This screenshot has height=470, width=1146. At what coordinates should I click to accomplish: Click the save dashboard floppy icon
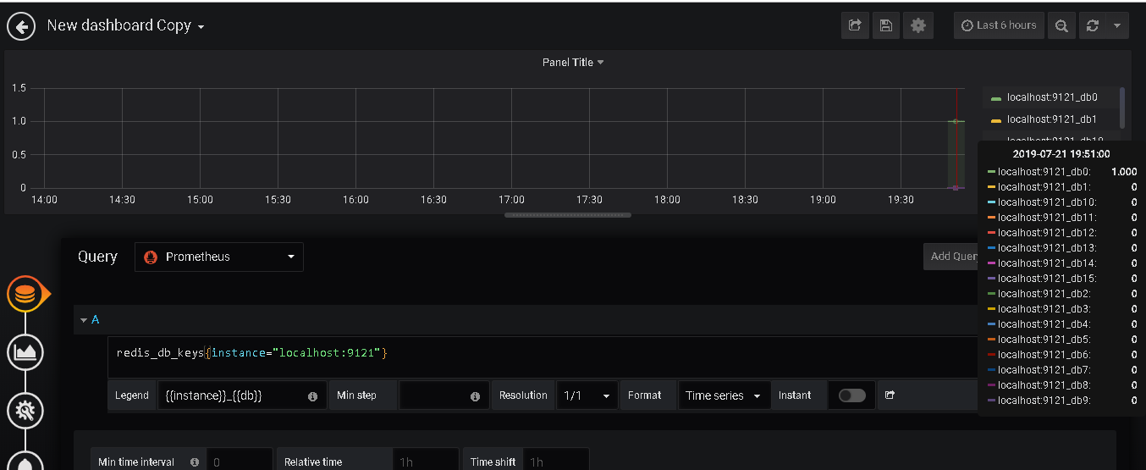(x=886, y=25)
